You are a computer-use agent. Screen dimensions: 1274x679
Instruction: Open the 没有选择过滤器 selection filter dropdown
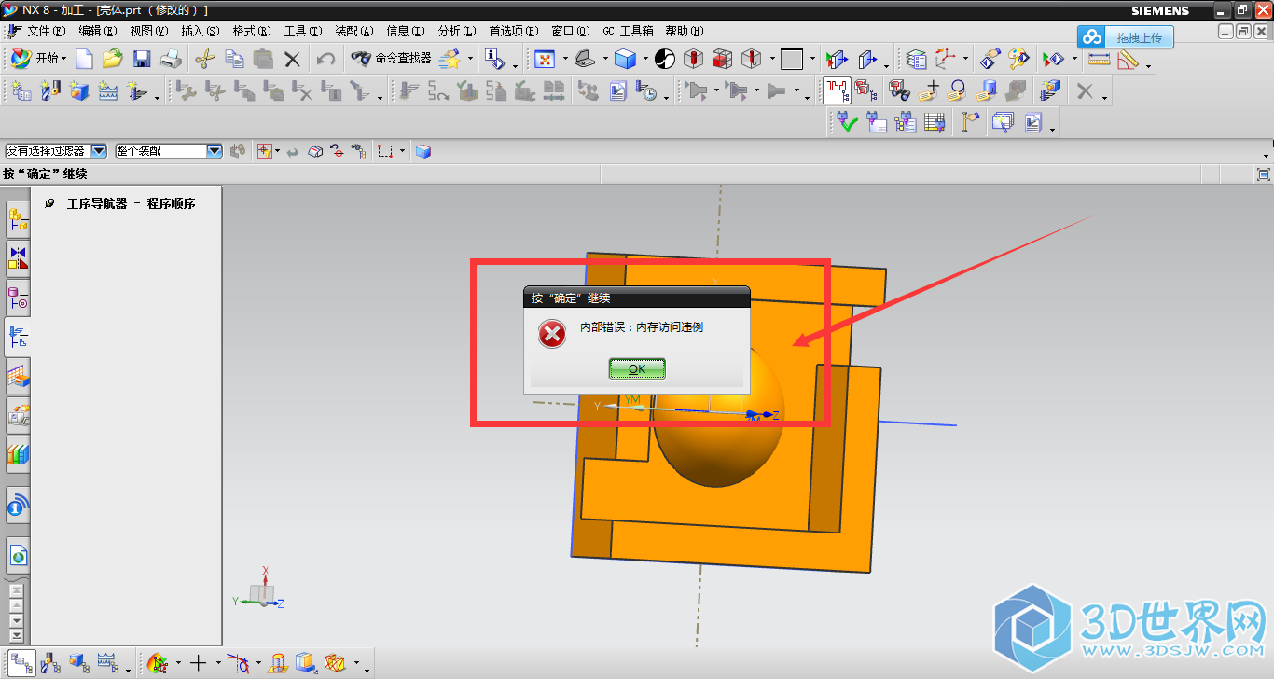pos(56,150)
